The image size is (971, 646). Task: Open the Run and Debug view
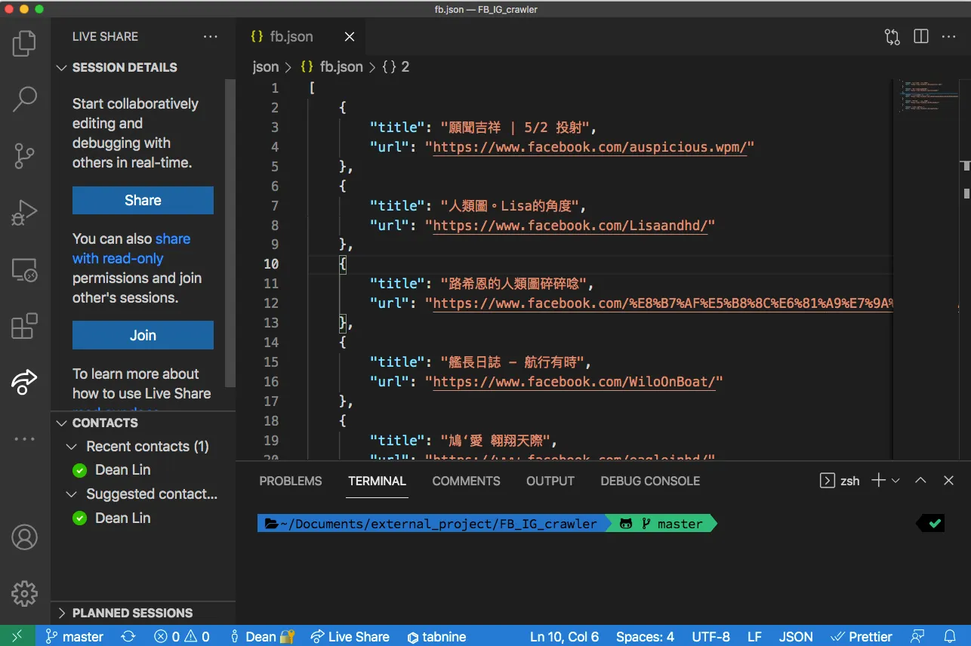(x=25, y=213)
